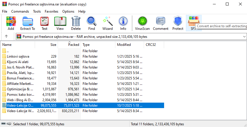The height and width of the screenshot is (127, 247).
Task: Open the Help menu
Action: tap(82, 11)
